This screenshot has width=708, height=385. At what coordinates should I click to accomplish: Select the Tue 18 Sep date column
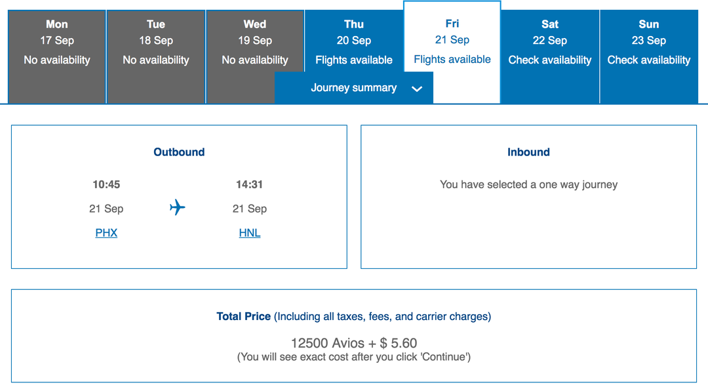coord(155,41)
